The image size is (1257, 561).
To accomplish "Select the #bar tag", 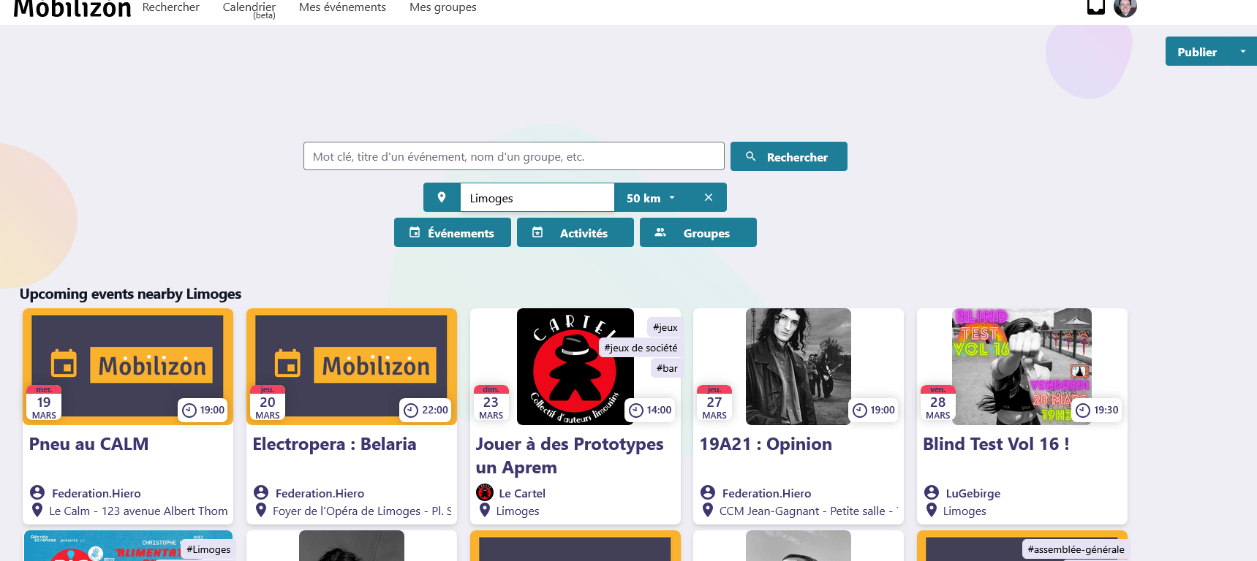I will tap(667, 368).
